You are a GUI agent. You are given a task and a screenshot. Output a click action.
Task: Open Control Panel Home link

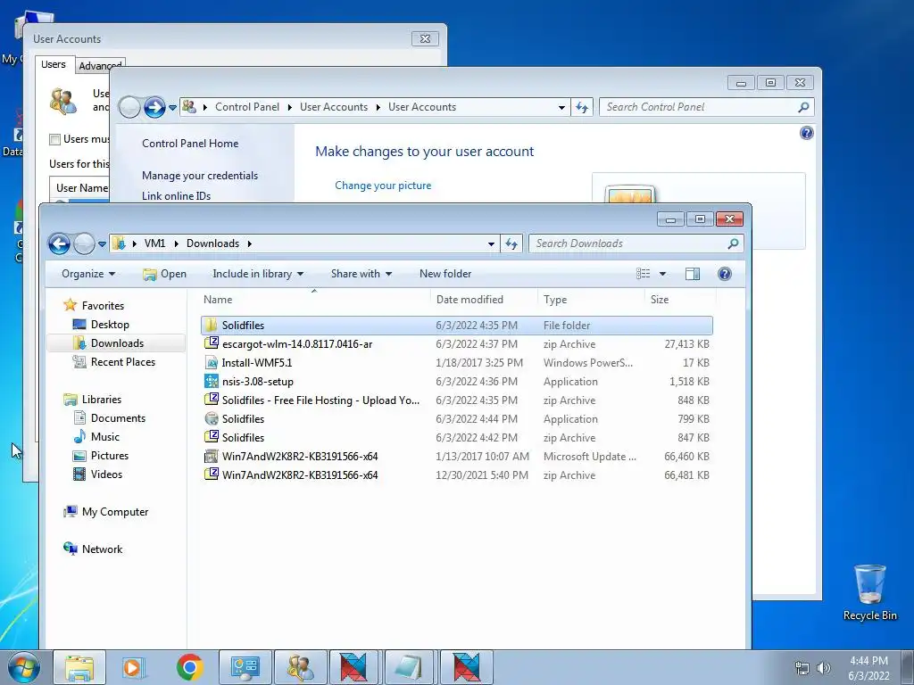190,144
